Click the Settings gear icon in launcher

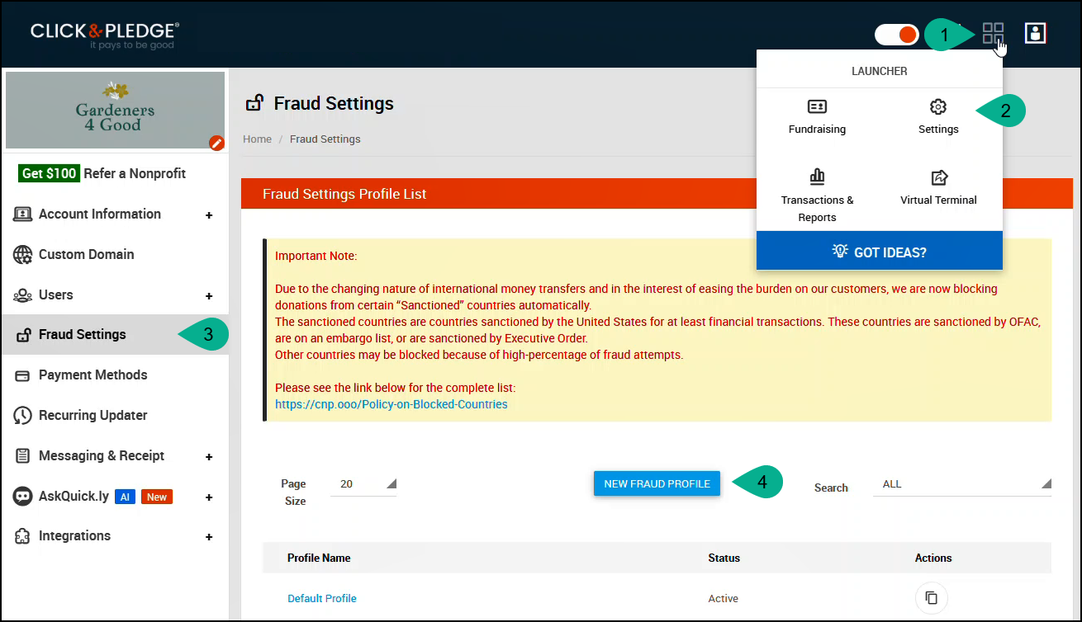click(x=938, y=106)
